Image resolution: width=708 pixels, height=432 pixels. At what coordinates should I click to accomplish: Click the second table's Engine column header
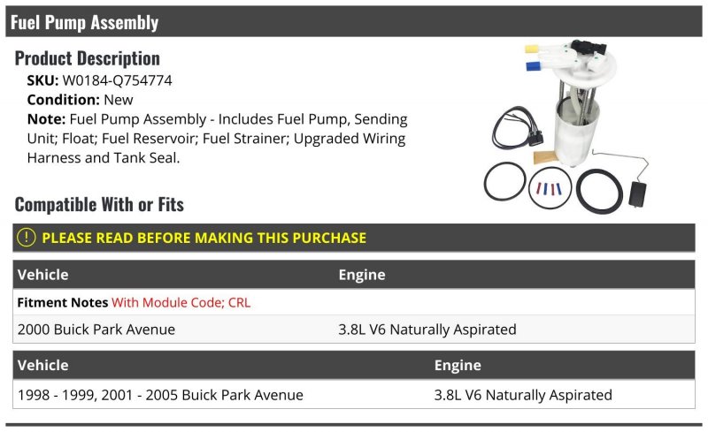coord(458,365)
